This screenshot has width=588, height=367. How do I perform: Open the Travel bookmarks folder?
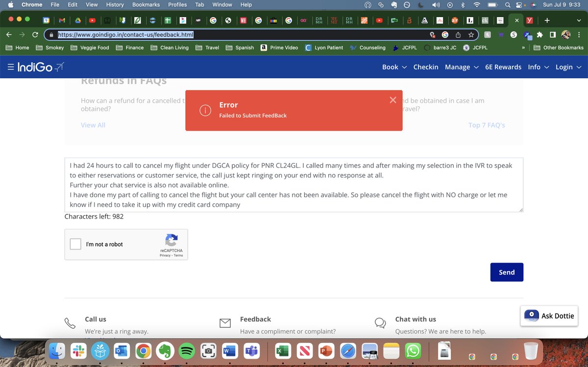tap(207, 47)
